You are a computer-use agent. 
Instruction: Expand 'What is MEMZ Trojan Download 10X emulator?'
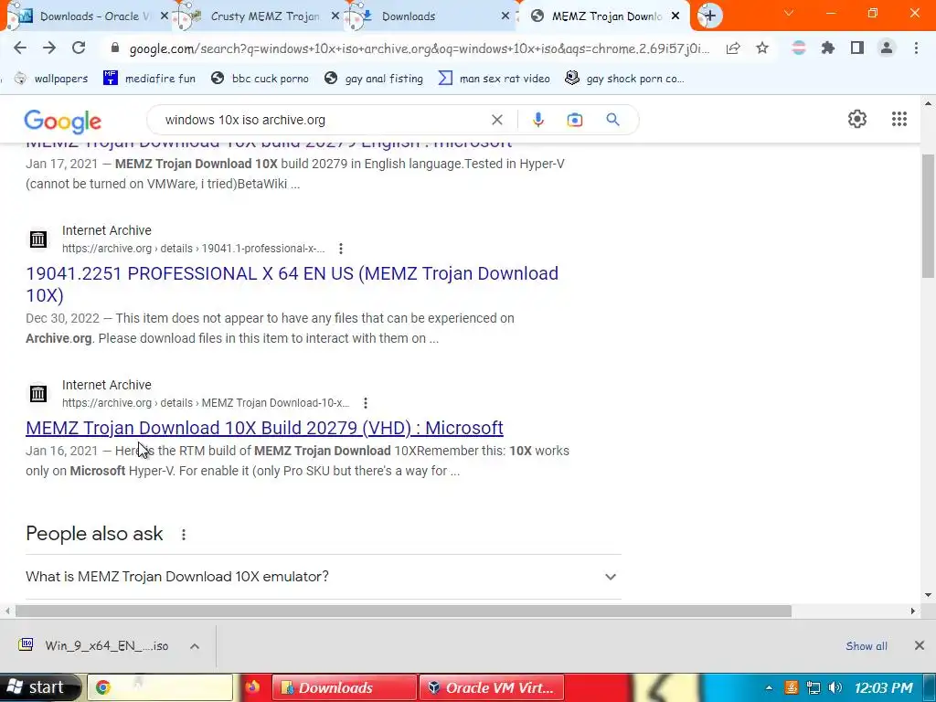323,577
